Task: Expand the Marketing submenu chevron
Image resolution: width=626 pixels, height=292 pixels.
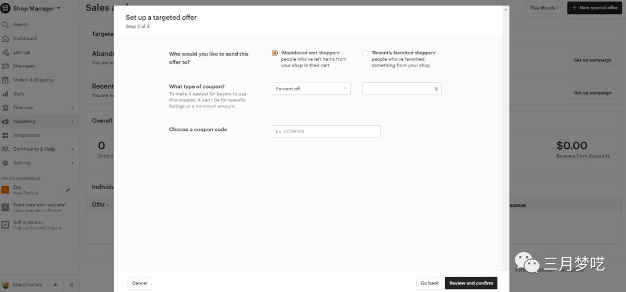Action: (x=72, y=122)
